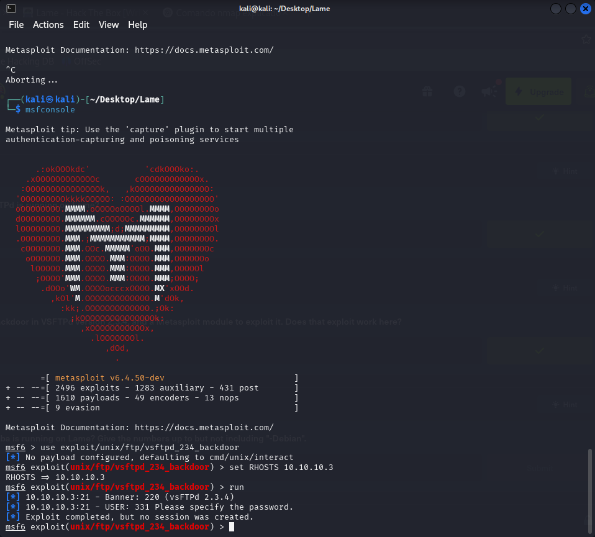Click the 'Aborting ...' line
This screenshot has height=537, width=595.
click(32, 80)
